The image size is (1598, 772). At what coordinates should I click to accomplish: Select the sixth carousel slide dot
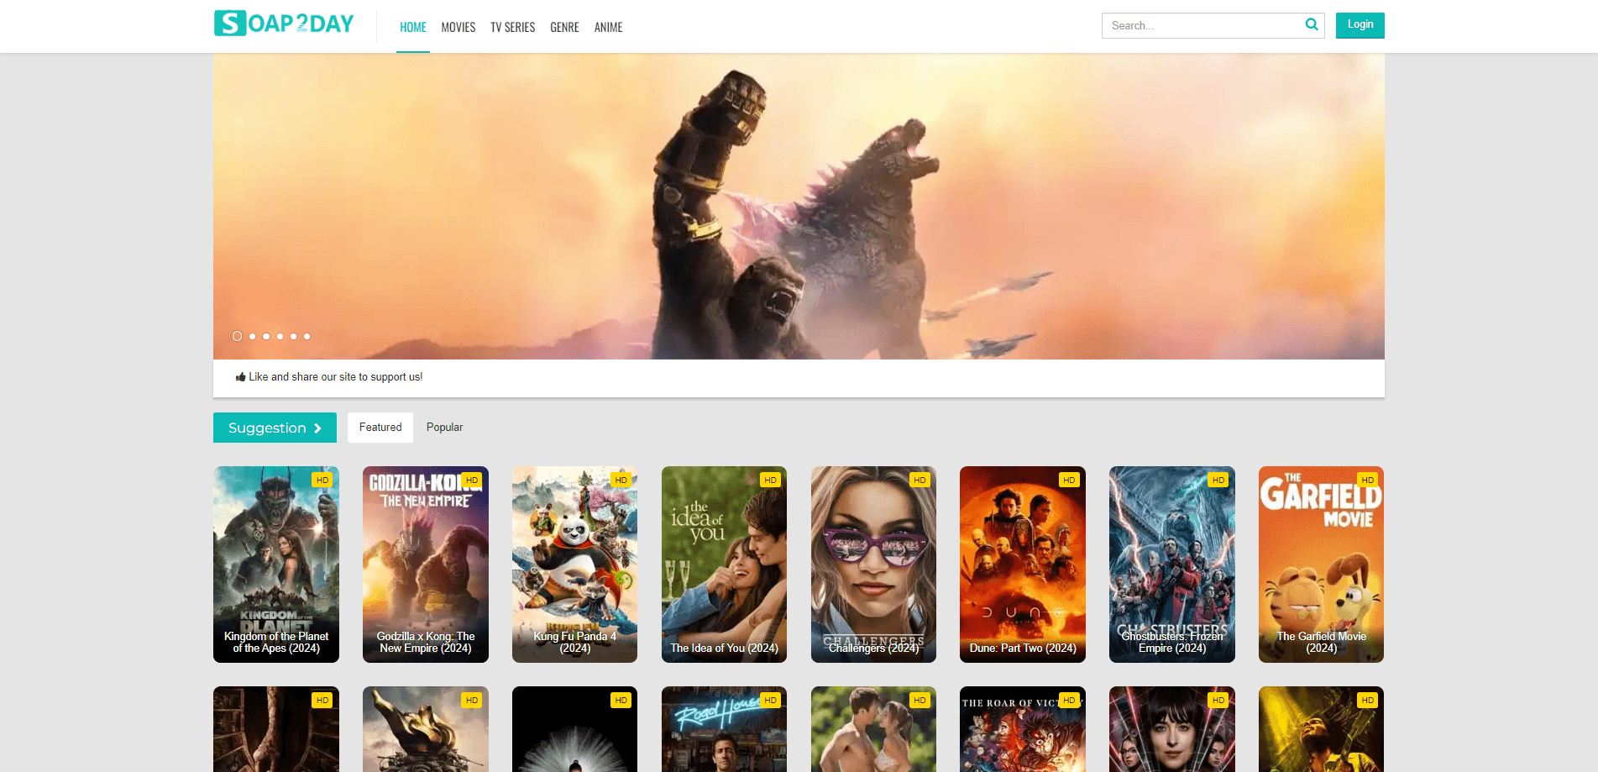click(307, 336)
